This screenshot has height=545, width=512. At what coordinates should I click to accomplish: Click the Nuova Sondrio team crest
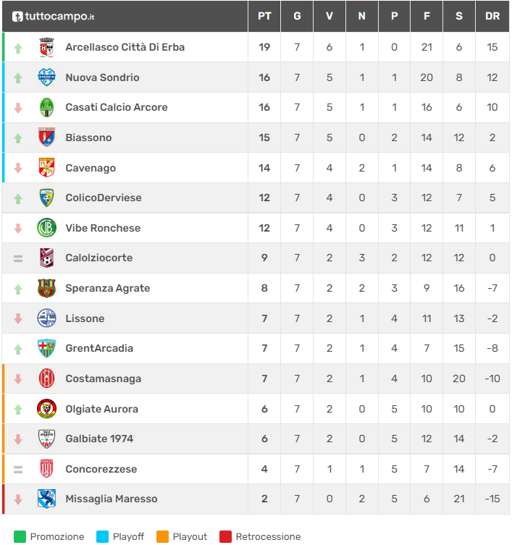46,77
